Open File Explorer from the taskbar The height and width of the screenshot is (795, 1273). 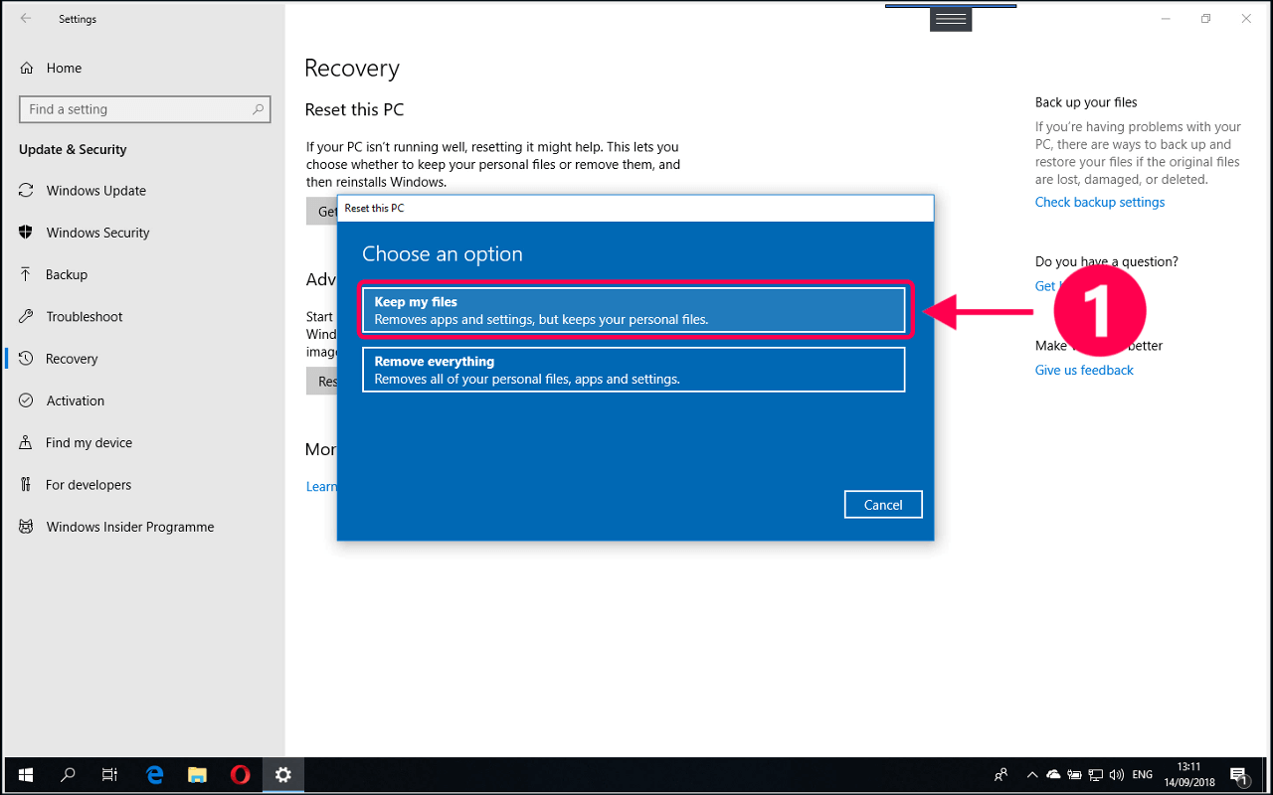pyautogui.click(x=197, y=775)
